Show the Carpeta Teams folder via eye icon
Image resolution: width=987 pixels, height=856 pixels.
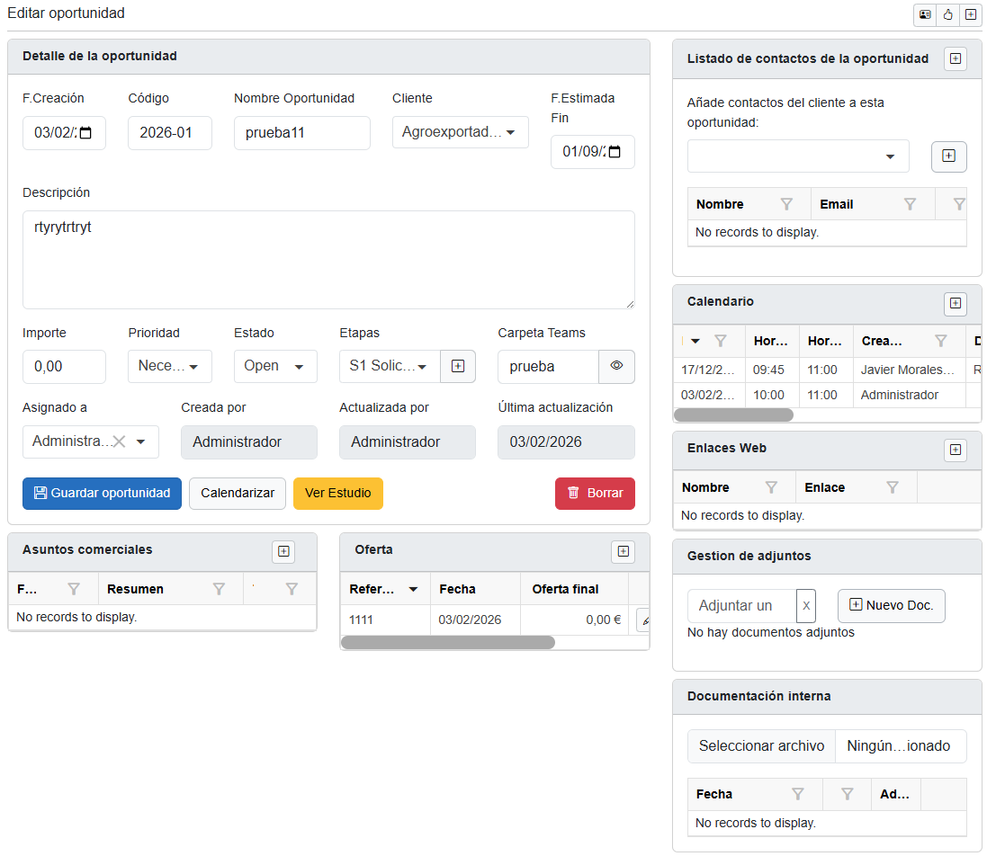pyautogui.click(x=616, y=366)
